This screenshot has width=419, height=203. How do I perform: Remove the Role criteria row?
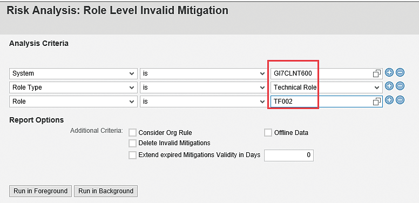[400, 100]
